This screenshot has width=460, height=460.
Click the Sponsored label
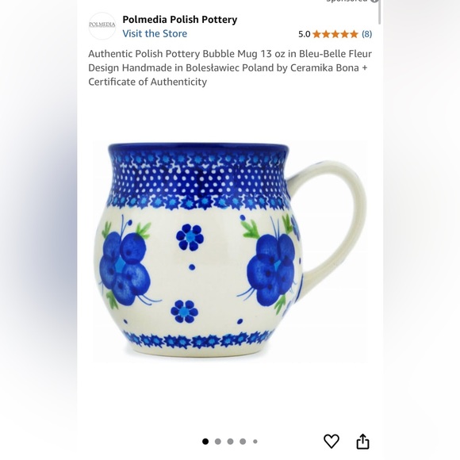pyautogui.click(x=347, y=1)
